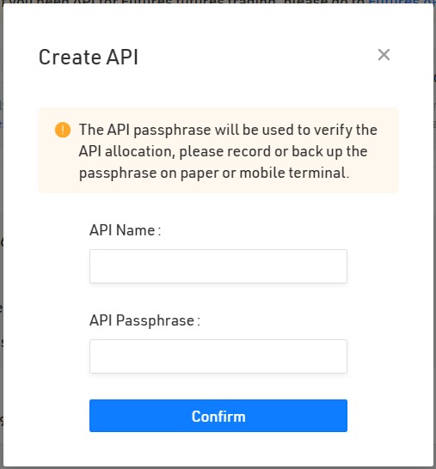
Task: Click the word 'paper' in the notice
Action: [200, 174]
